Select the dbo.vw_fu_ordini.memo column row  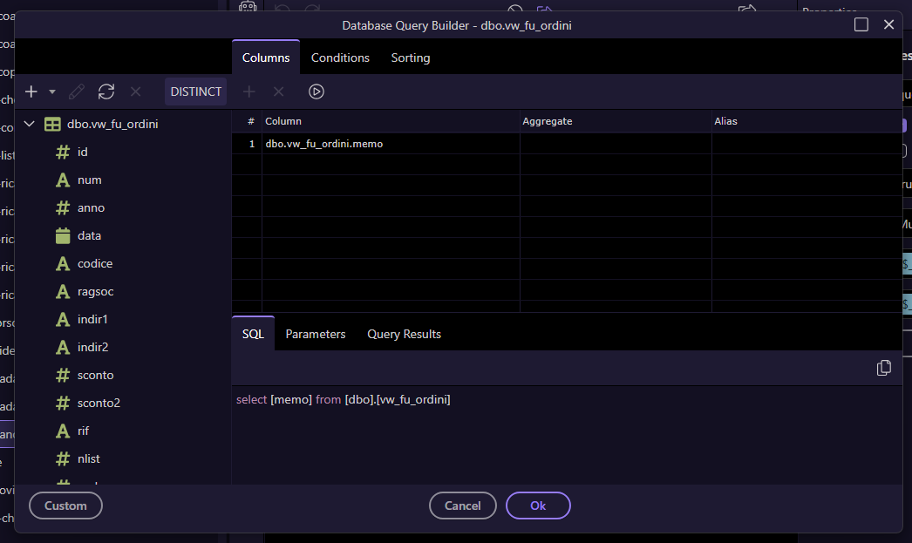(324, 144)
